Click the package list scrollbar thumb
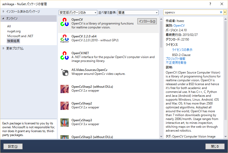The image size is (228, 153). (x=161, y=34)
